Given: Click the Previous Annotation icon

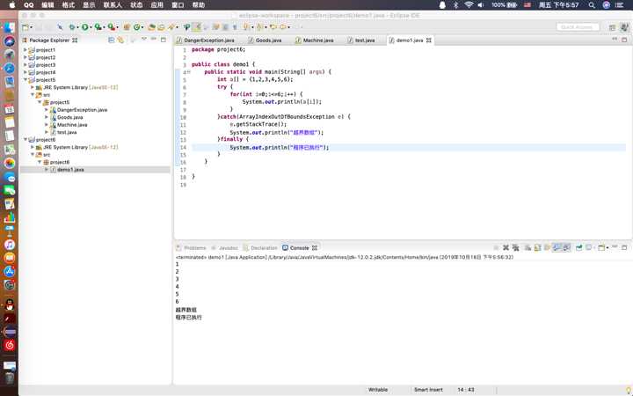Looking at the screenshot, I should [x=259, y=27].
